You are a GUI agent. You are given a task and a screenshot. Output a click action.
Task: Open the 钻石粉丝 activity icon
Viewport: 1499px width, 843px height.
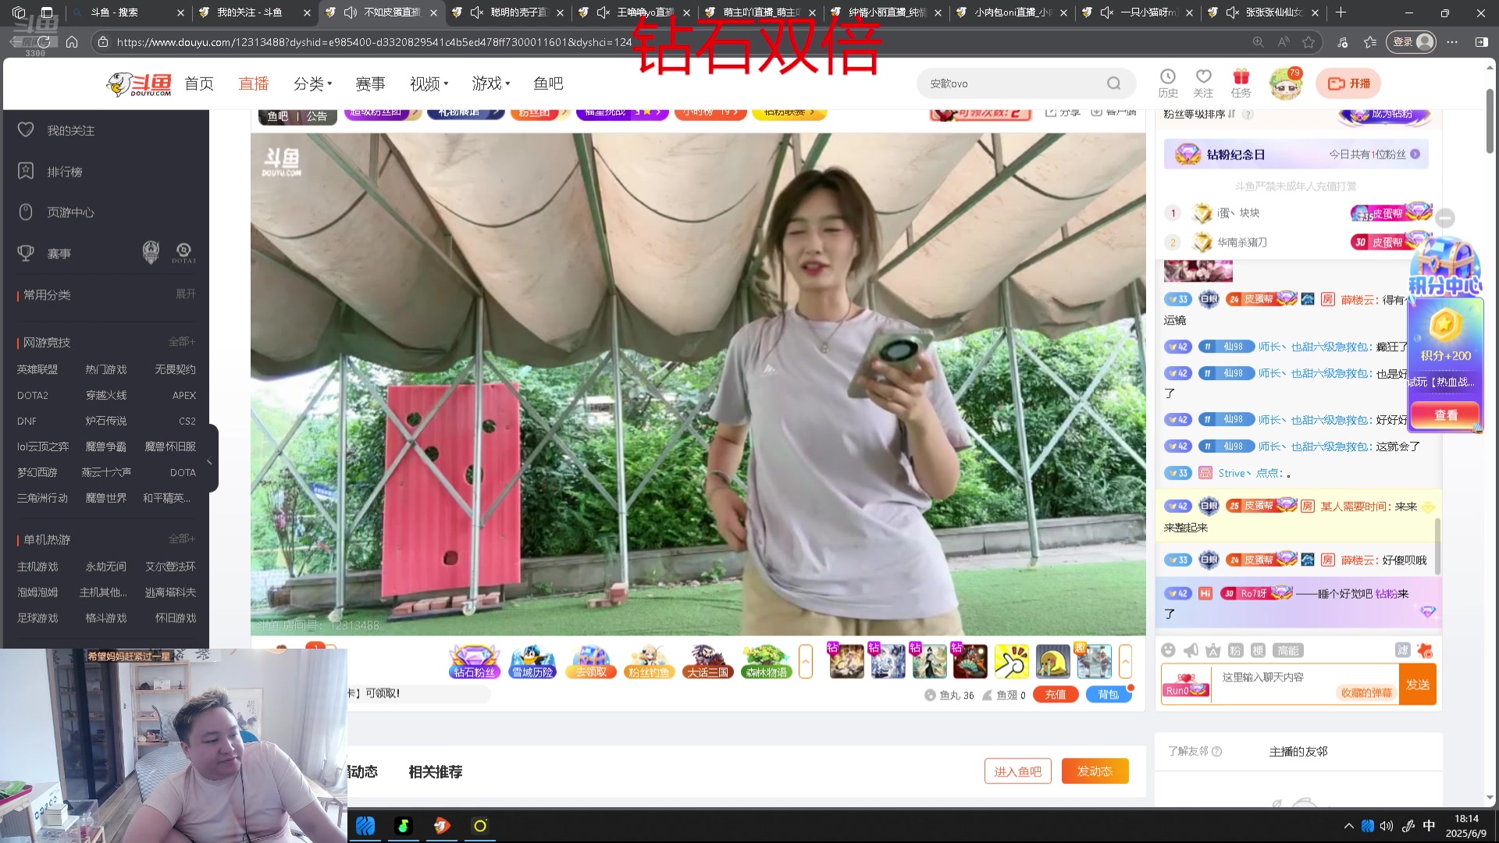[474, 661]
